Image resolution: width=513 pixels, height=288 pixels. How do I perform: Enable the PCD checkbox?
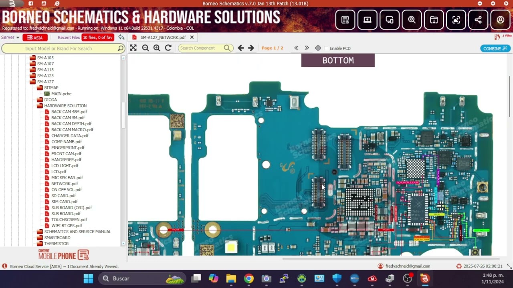[326, 48]
